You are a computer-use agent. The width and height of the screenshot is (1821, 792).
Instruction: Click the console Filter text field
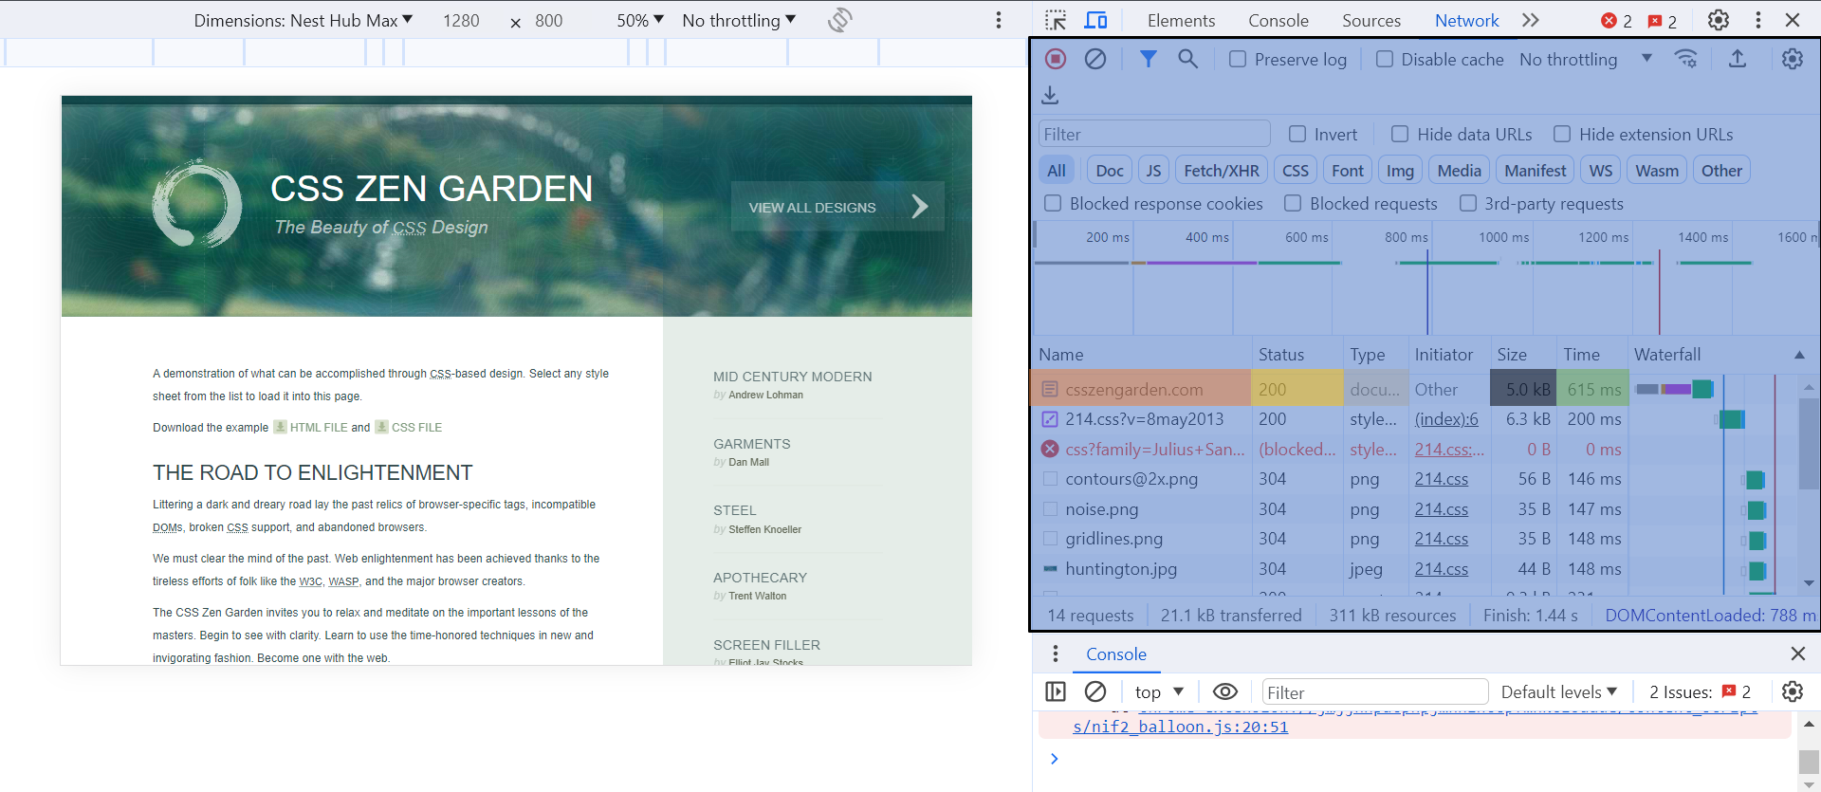pos(1374,691)
